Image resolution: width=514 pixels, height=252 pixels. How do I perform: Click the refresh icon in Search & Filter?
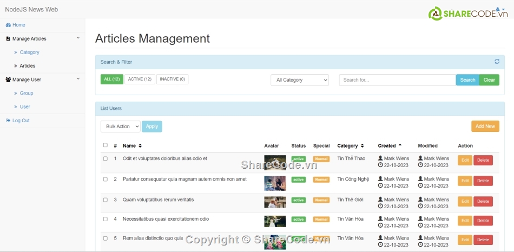497,62
